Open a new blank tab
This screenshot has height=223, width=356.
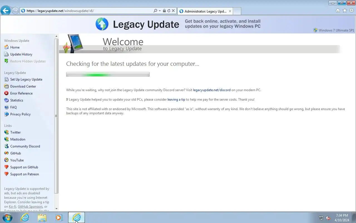(x=237, y=11)
